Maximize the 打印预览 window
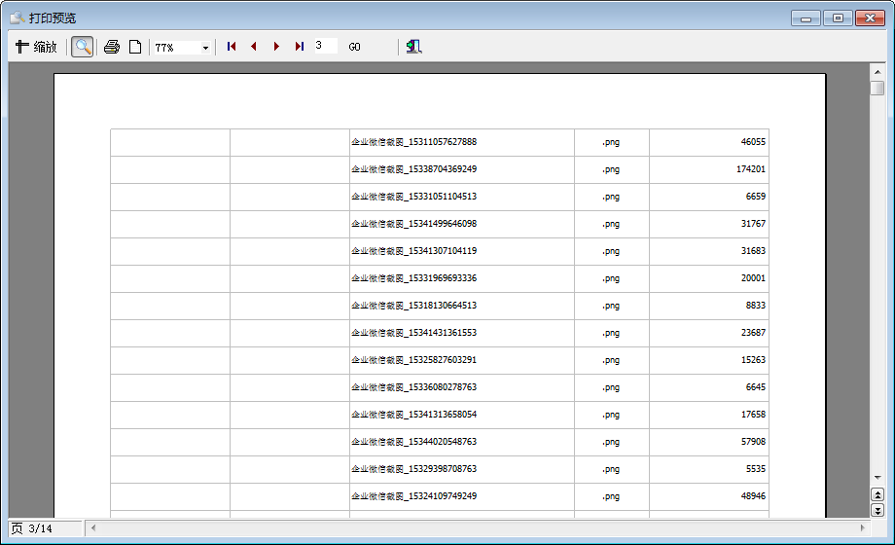The width and height of the screenshot is (895, 545). tap(837, 18)
